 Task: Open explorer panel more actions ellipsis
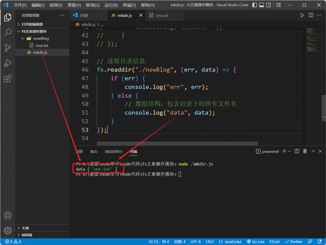(62, 15)
